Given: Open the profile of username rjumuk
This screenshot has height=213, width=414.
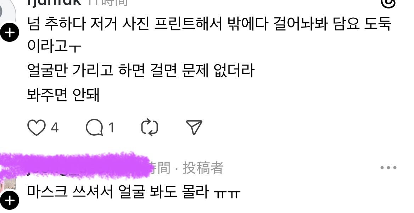Looking at the screenshot, I should (54, 2).
